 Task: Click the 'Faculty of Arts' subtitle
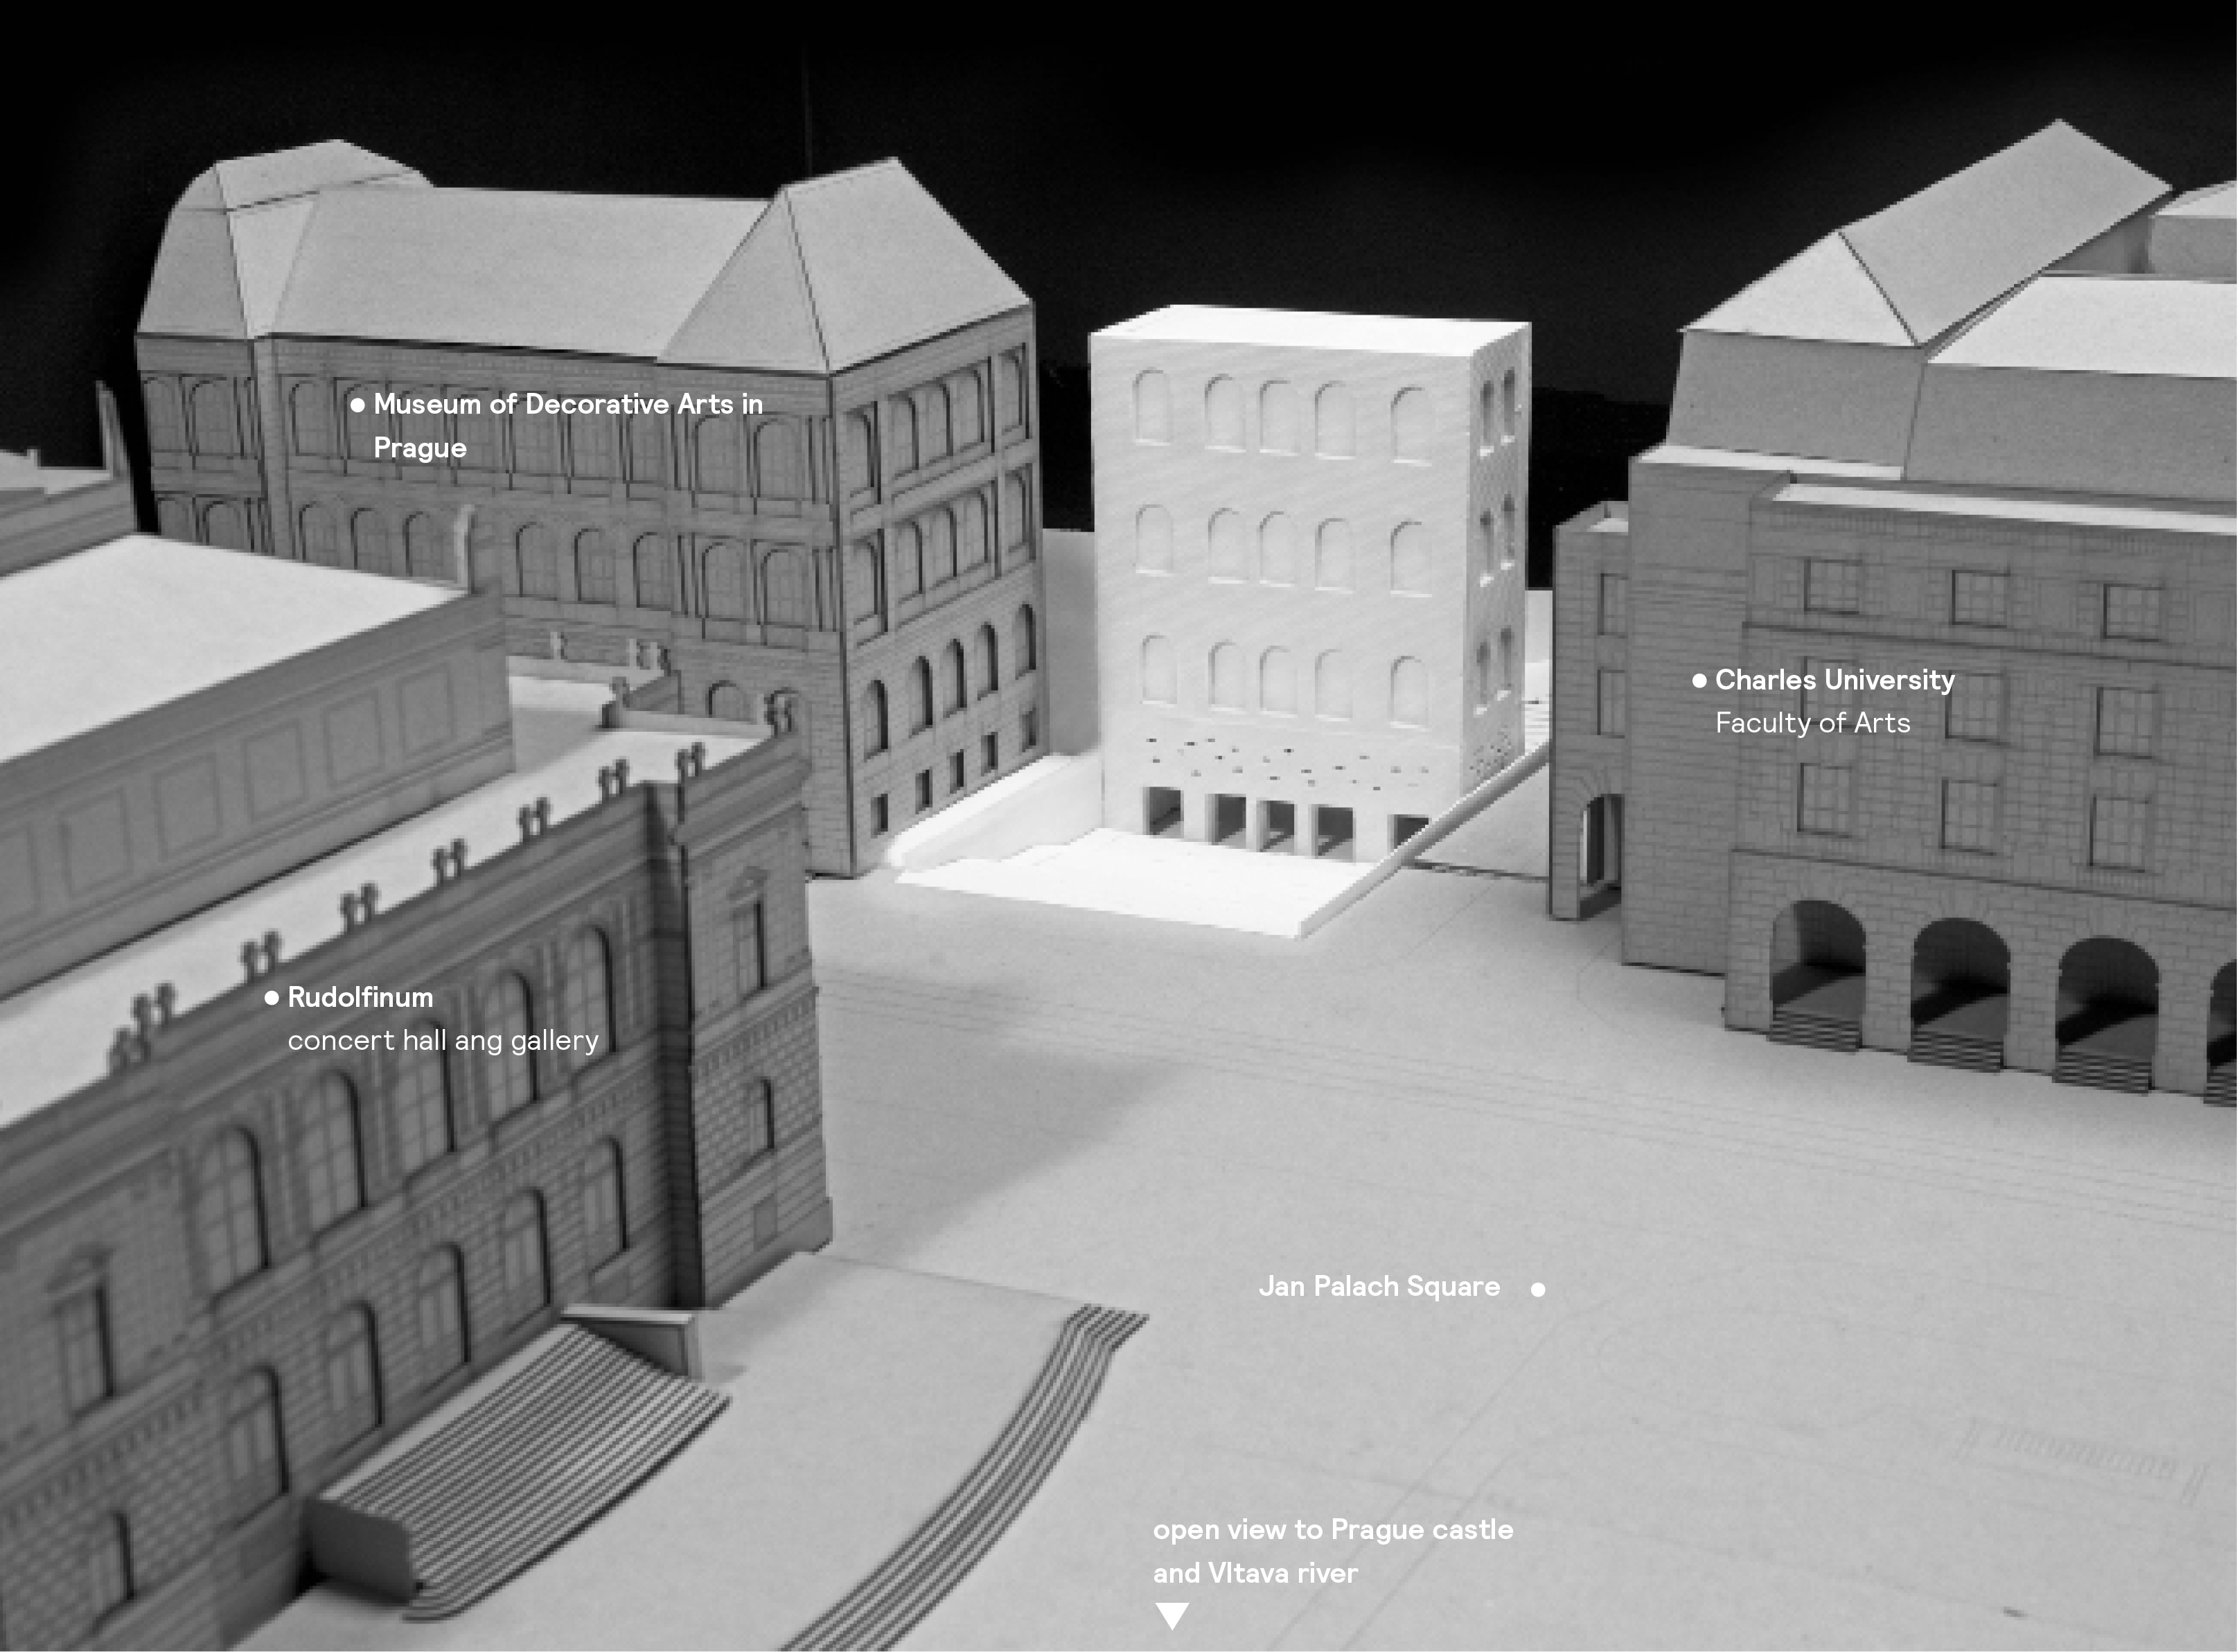[1812, 723]
